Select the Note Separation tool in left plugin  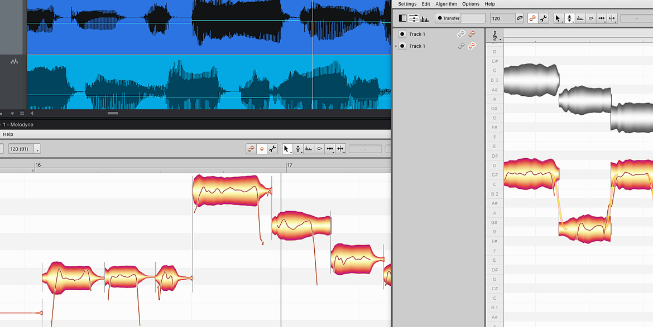pos(340,149)
